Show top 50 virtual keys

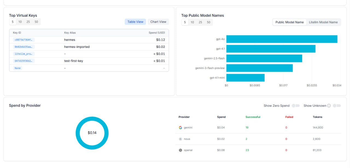pyautogui.click(x=36, y=22)
